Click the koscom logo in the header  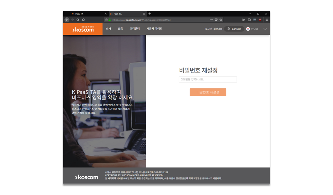coord(83,29)
